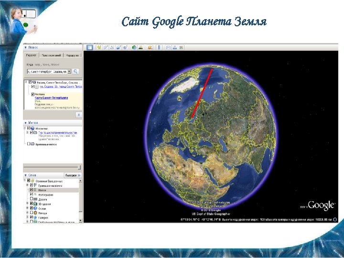Open the search address dropdown arrow
The width and height of the screenshot is (344, 258).
69,71
